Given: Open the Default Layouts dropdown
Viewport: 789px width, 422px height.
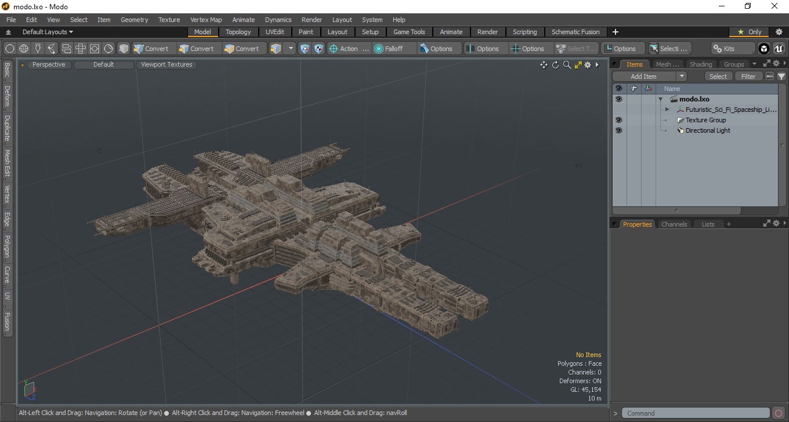Looking at the screenshot, I should (x=48, y=32).
